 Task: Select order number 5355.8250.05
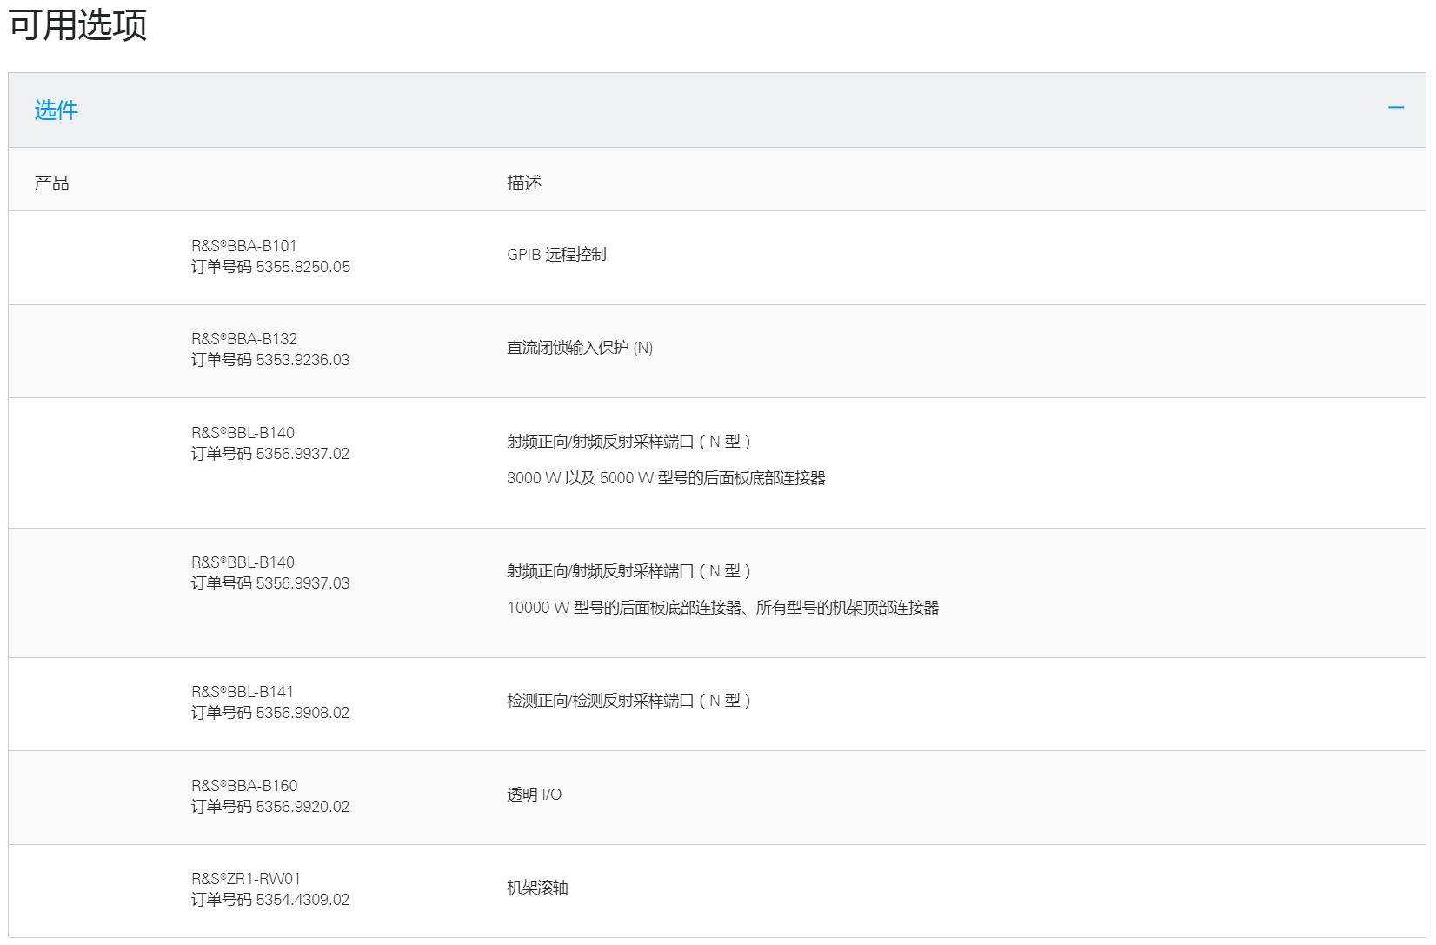pyautogui.click(x=303, y=267)
